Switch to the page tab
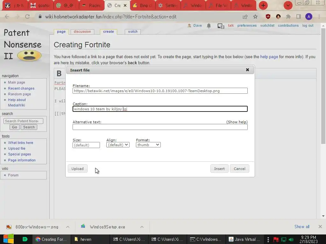The height and width of the screenshot is (244, 326). [x=61, y=31]
